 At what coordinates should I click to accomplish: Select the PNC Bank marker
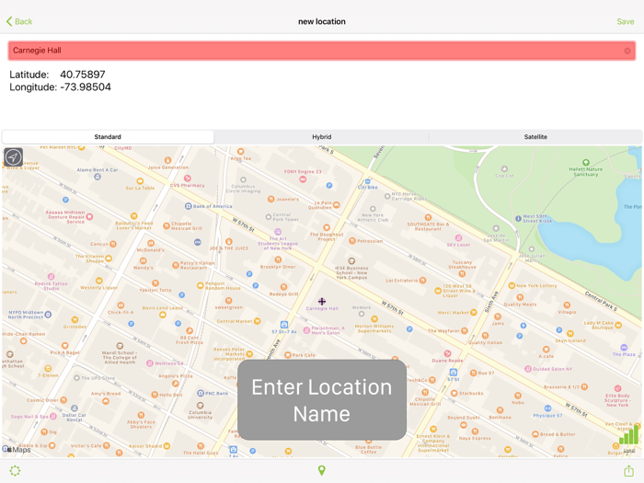(201, 393)
